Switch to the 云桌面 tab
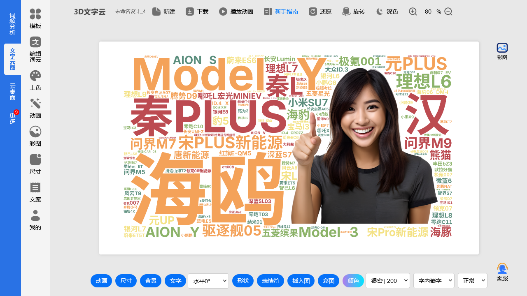 click(12, 91)
